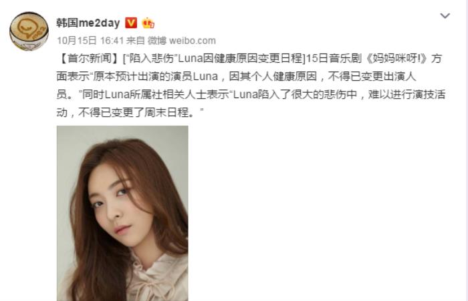468x301 pixels.
Task: Click the last line 动，不得已变更了周末日程
Action: 130,112
